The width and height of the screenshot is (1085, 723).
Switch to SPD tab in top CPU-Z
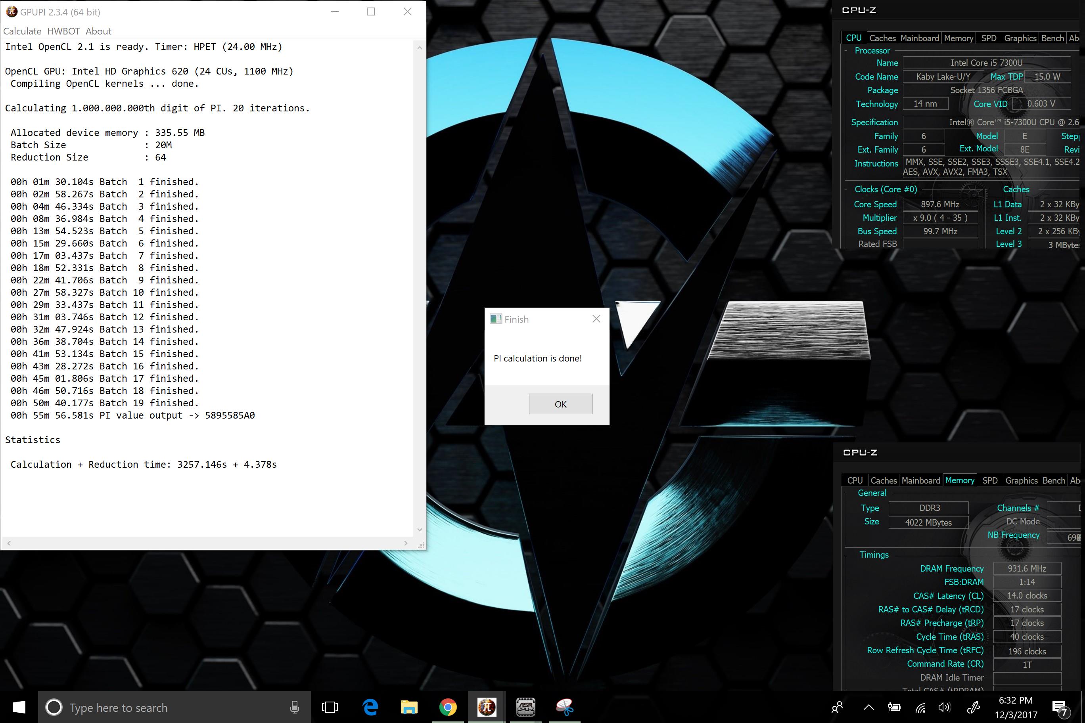[x=988, y=38]
